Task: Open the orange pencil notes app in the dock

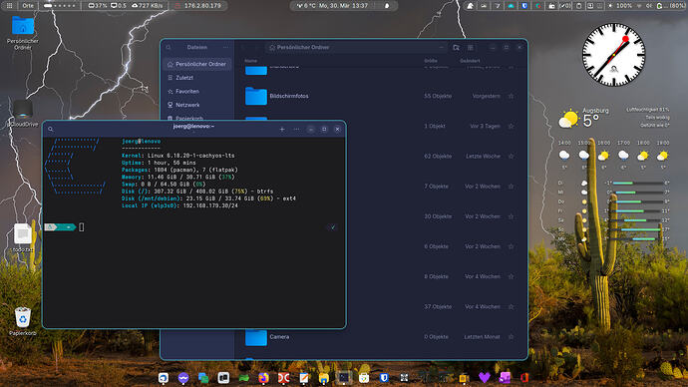Action: pos(304,378)
